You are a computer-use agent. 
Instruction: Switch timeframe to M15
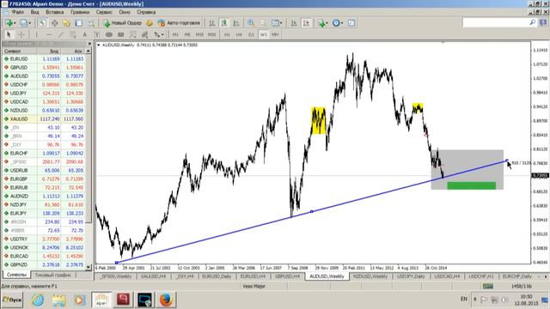[199, 34]
